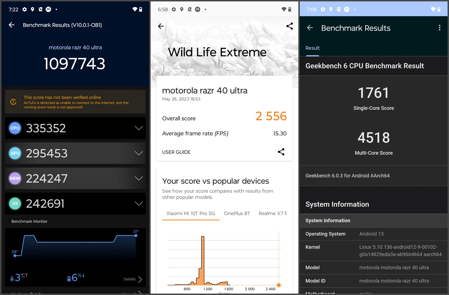Tap the AnTuTu GPU score badge icon
449x295 pixels.
click(x=15, y=153)
